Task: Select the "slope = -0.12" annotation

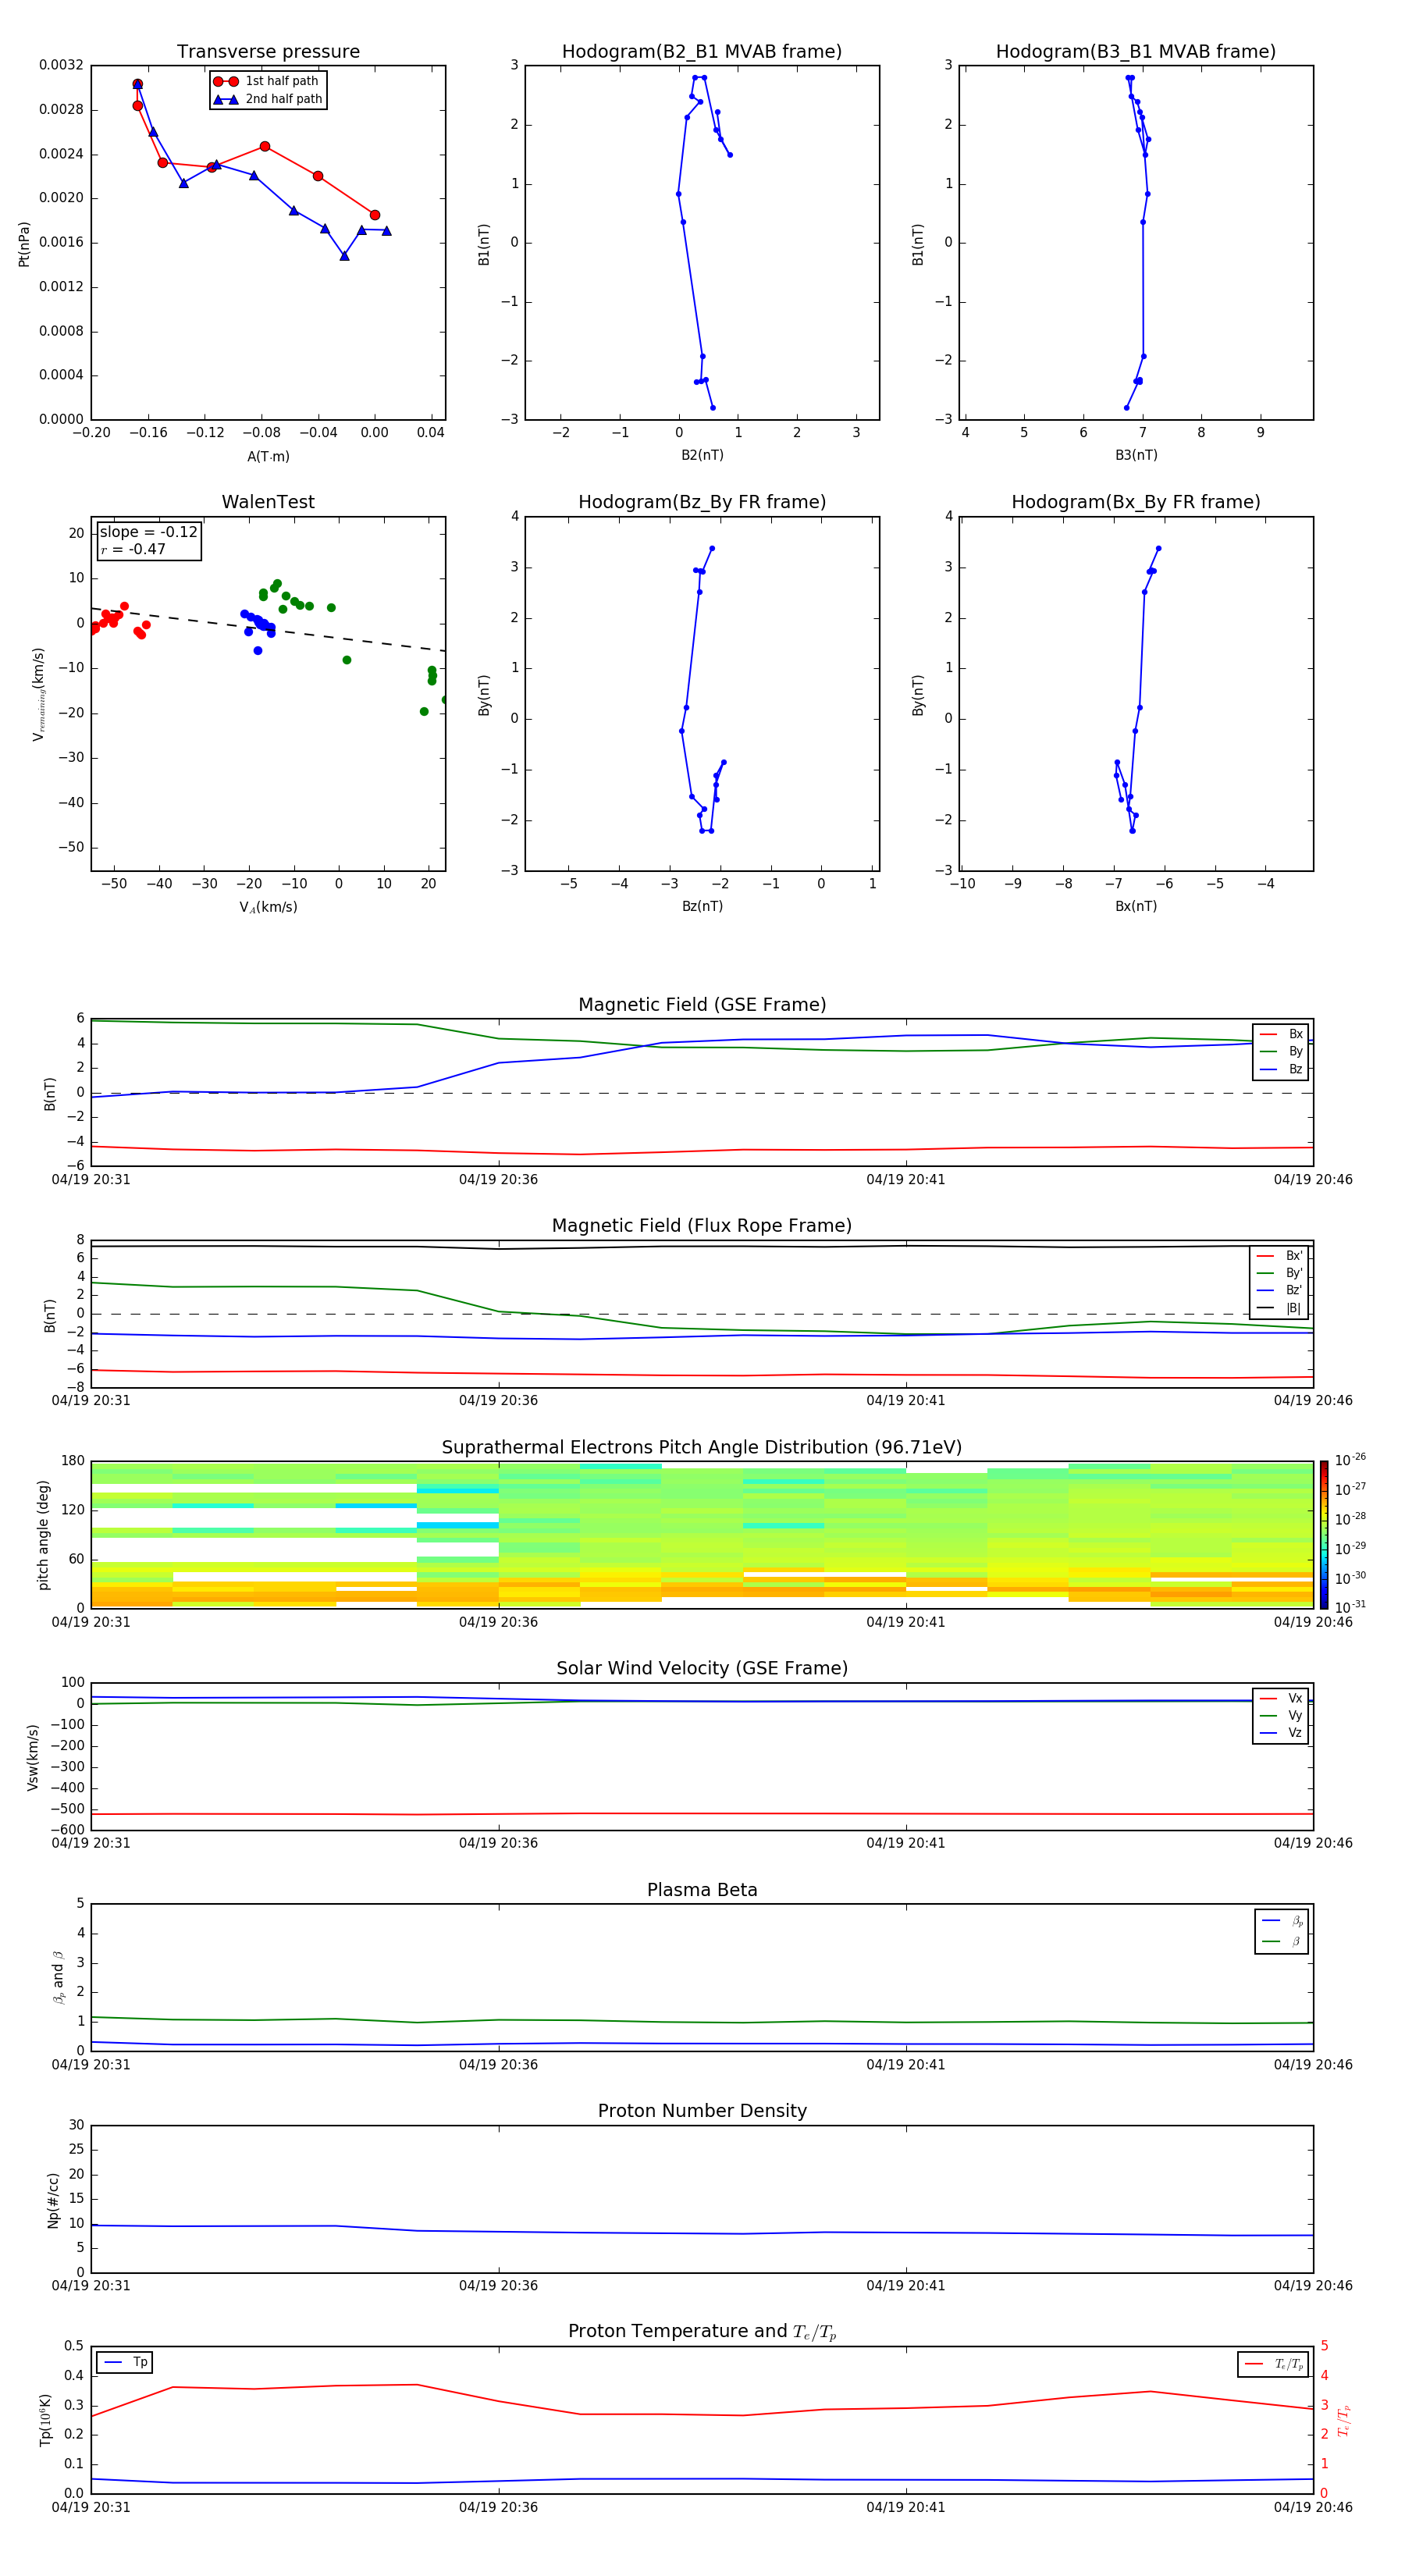Action: coord(149,532)
